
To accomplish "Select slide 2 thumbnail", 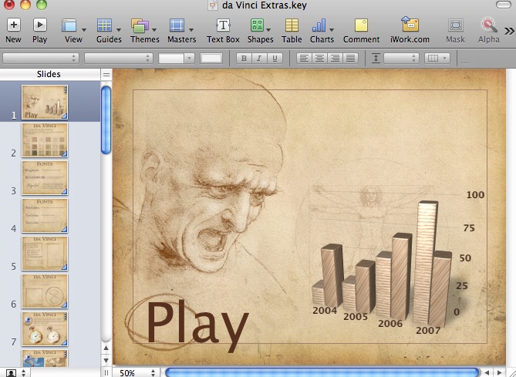I will coord(45,140).
